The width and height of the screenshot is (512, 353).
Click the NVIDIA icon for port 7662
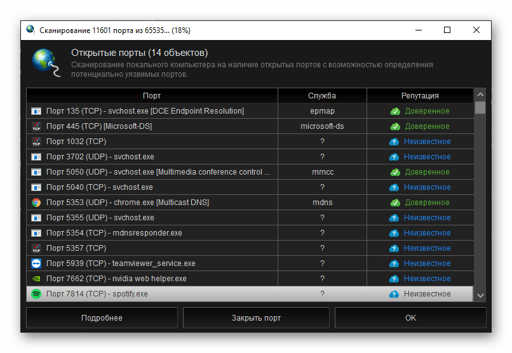pyautogui.click(x=36, y=279)
